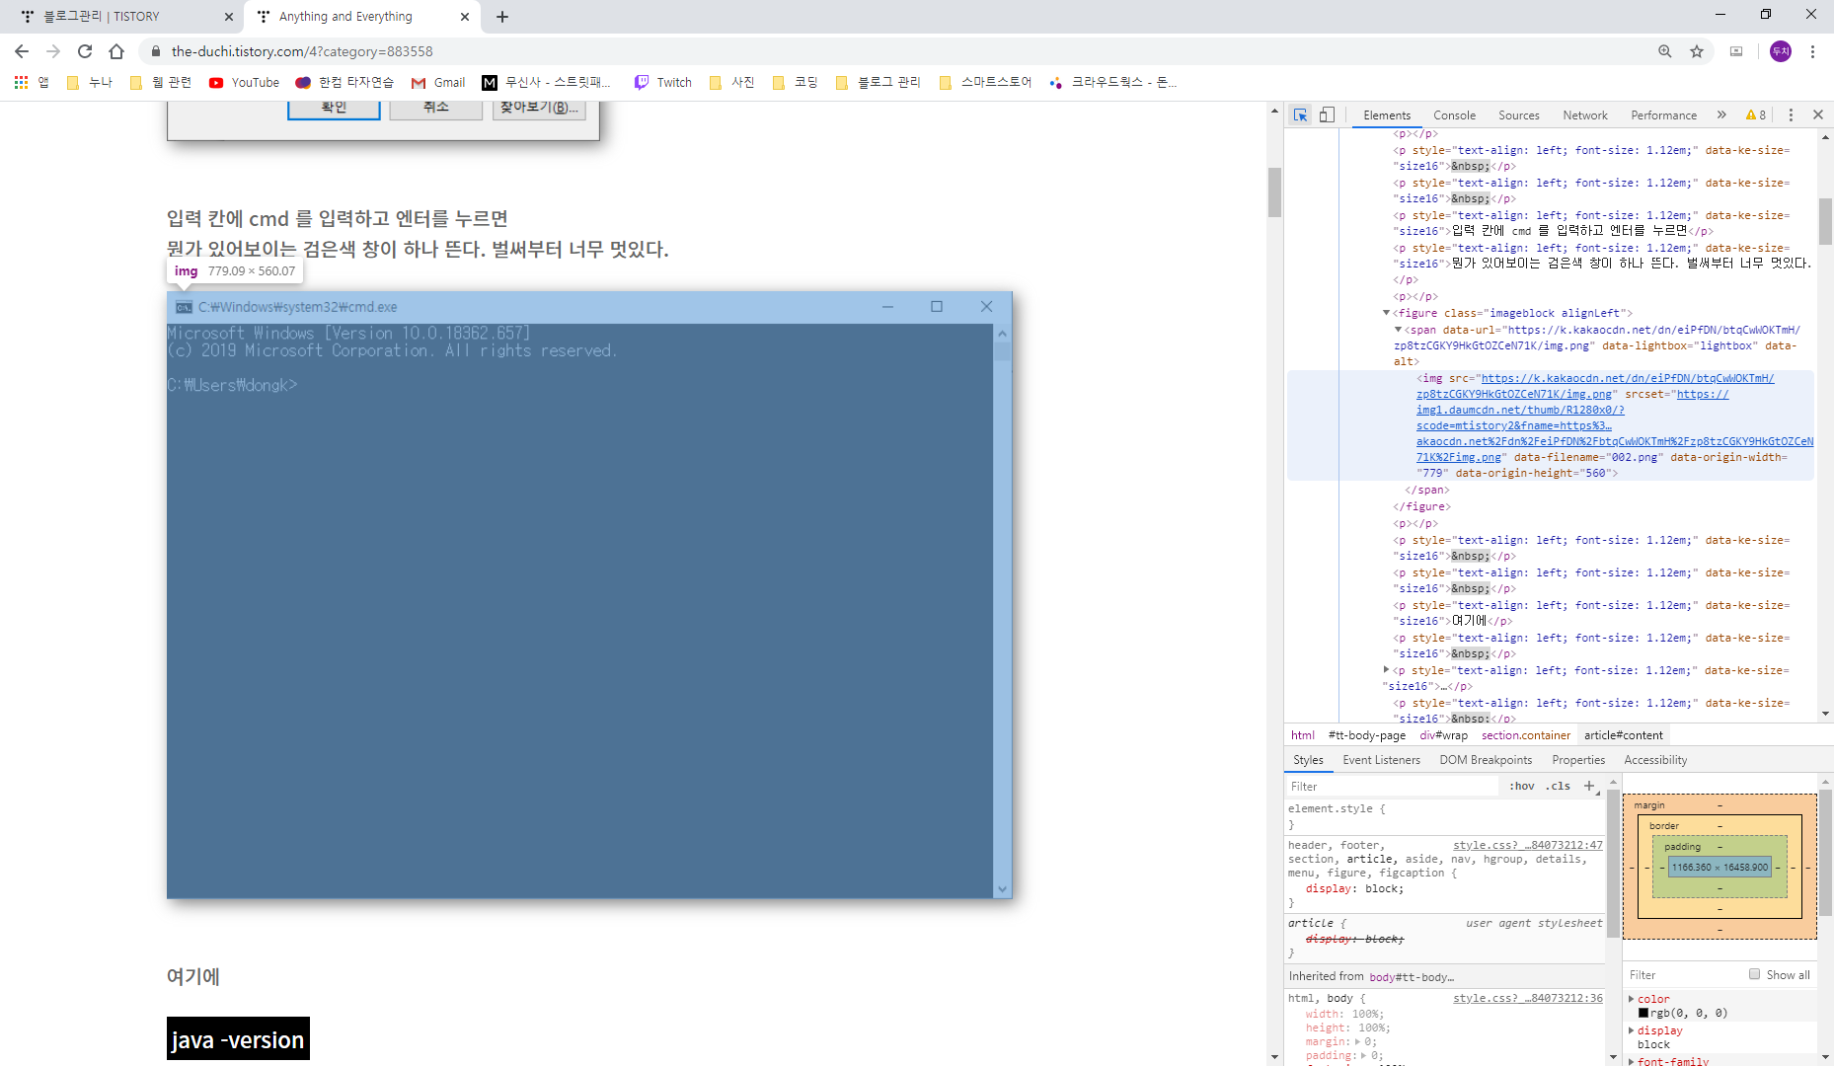Open the 사진 bookmark folder
Image resolution: width=1834 pixels, height=1066 pixels.
click(732, 83)
